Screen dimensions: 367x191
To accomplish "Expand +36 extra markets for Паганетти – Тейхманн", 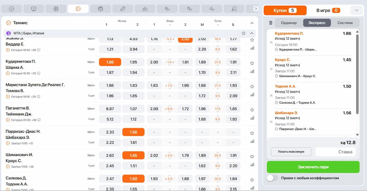I will 34,120.
